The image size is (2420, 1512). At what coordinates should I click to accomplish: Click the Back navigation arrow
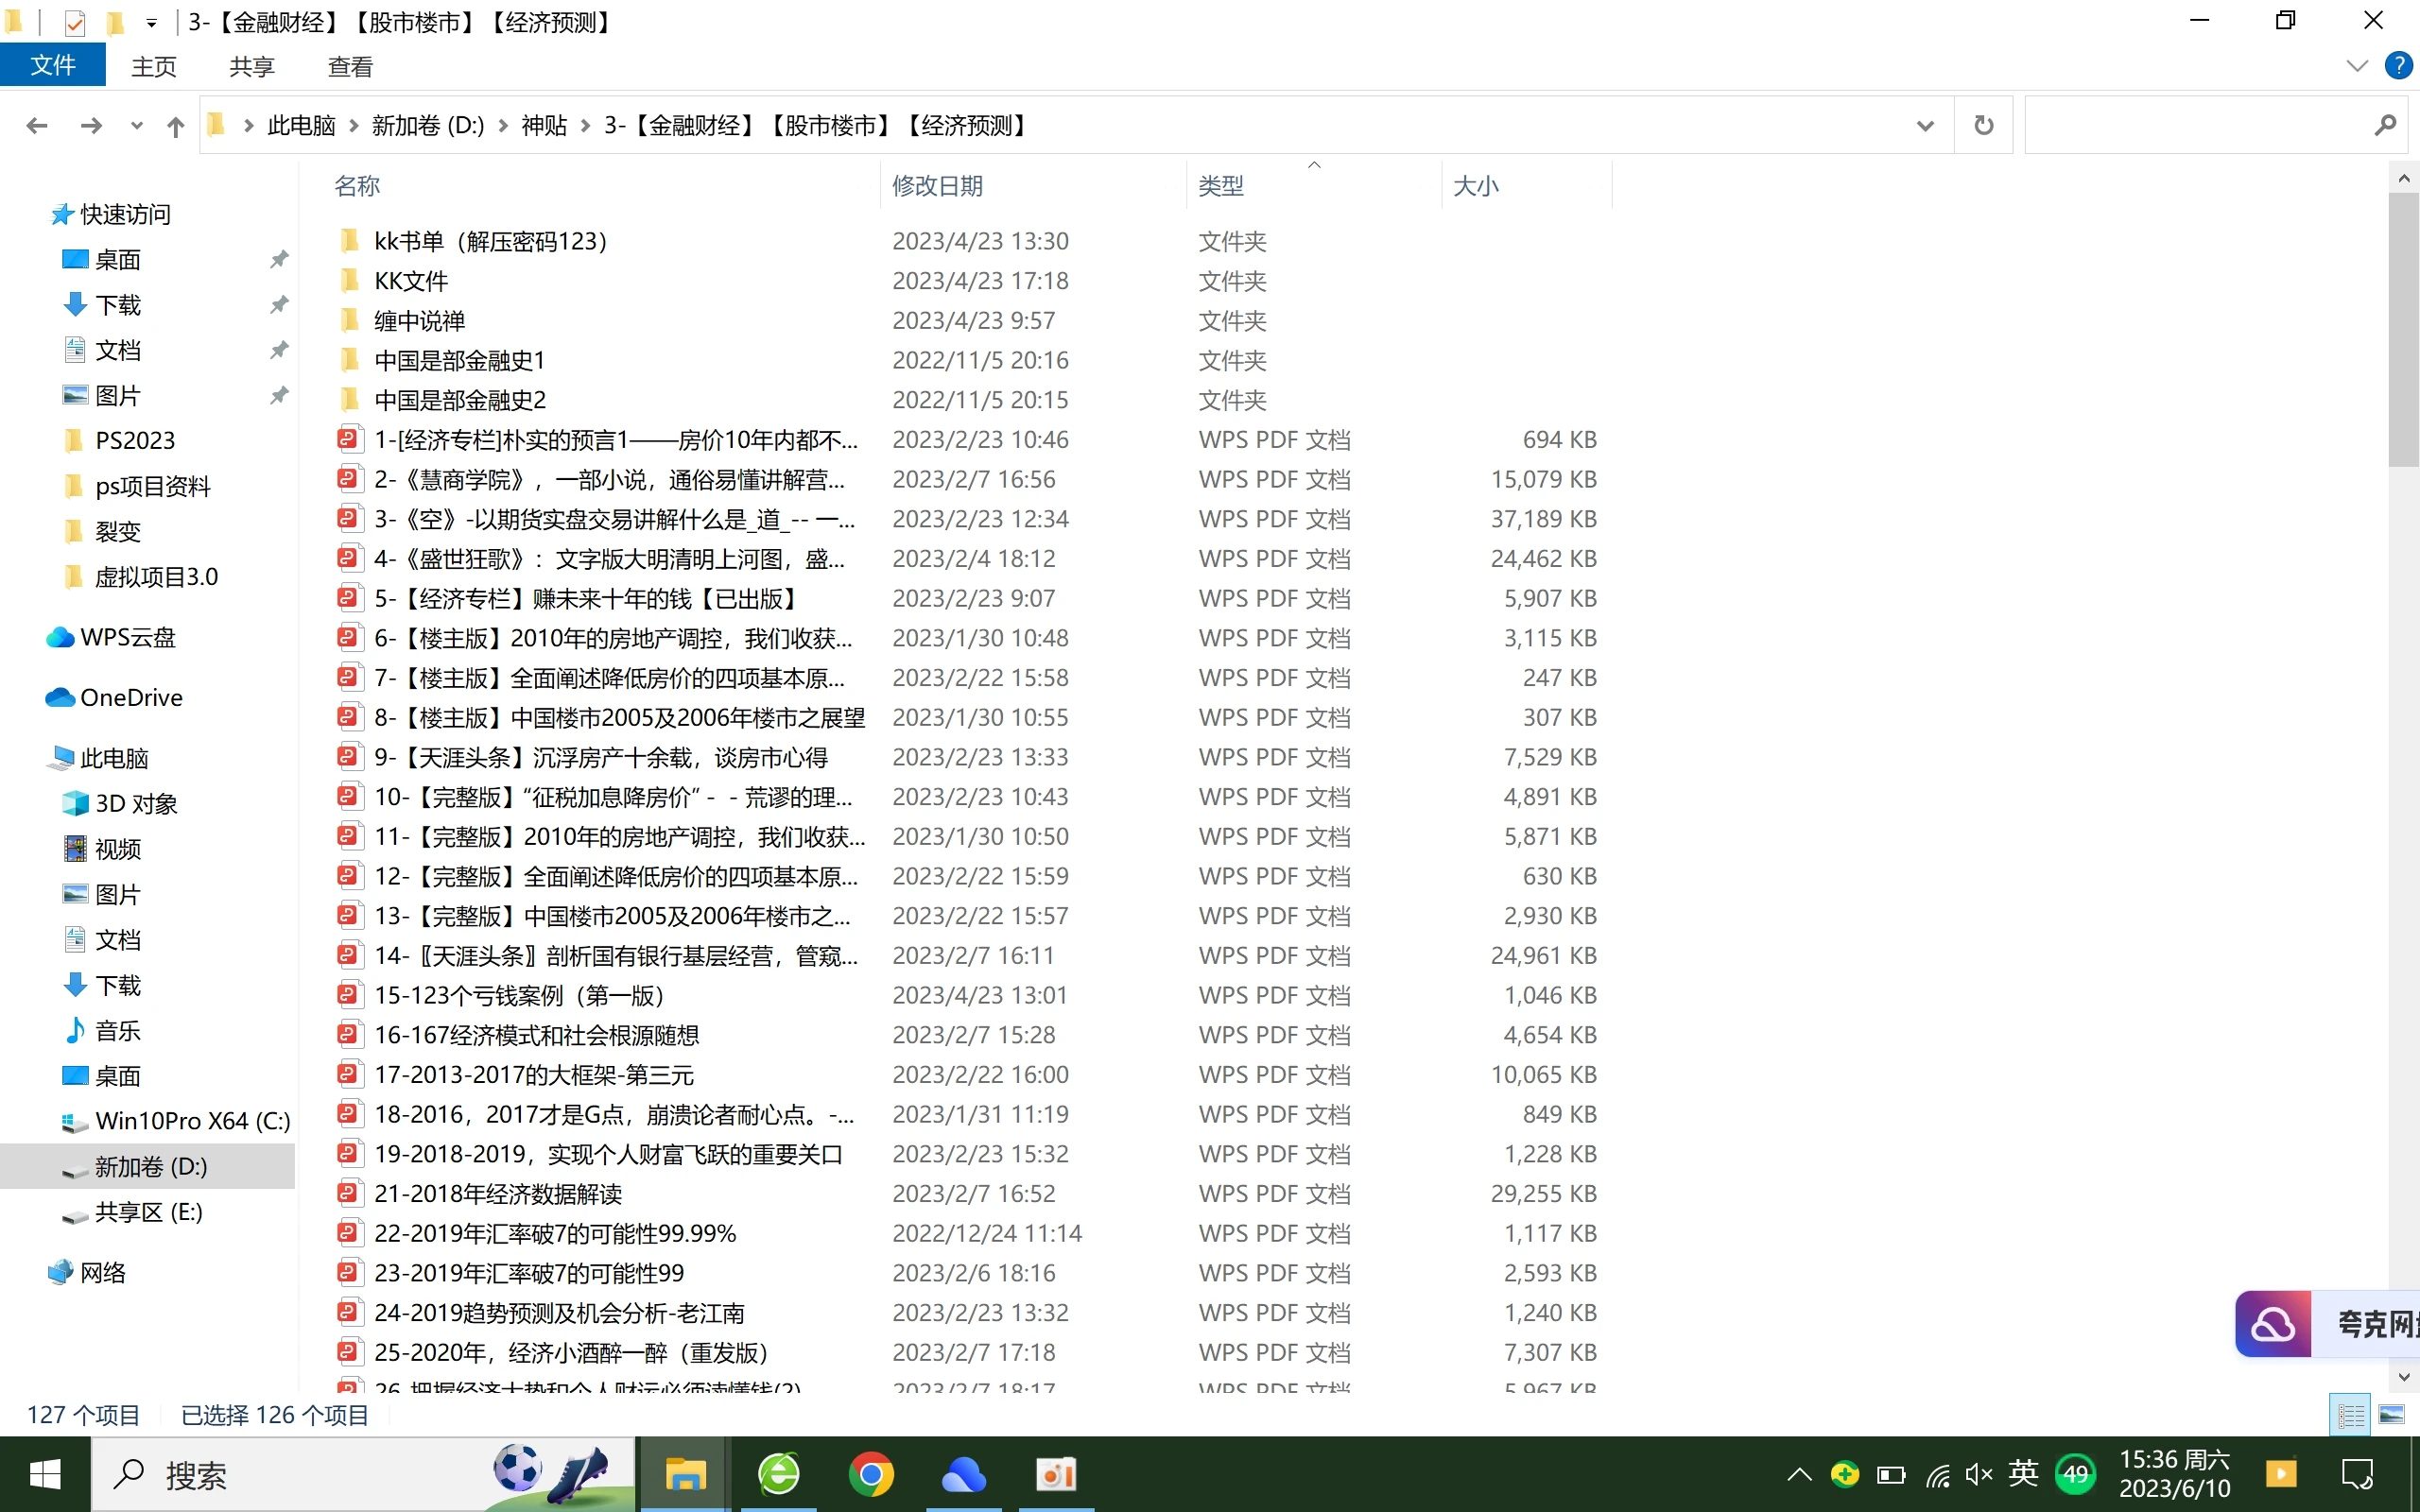click(37, 126)
